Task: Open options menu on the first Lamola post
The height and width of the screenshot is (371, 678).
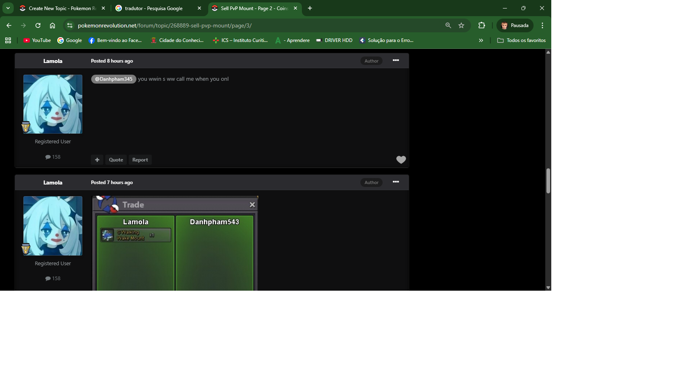Action: click(x=395, y=61)
